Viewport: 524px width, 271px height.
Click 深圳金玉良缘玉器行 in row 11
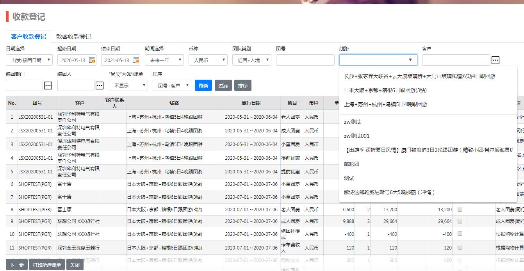pos(78,248)
